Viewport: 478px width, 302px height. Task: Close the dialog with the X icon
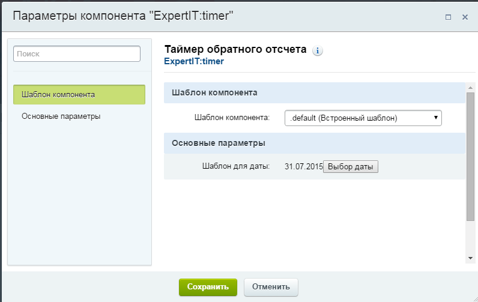(x=465, y=17)
